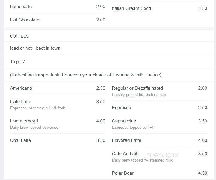Screen dimensions: 216x180
Task: Click the 'Iced or hot' description line
Action: [x=35, y=48]
